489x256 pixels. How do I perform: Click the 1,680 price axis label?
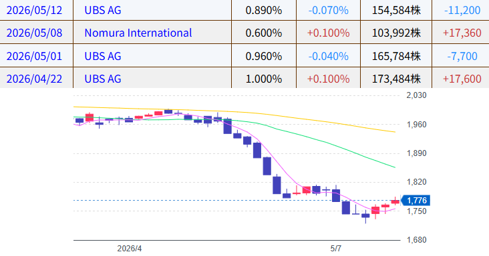click(x=416, y=240)
